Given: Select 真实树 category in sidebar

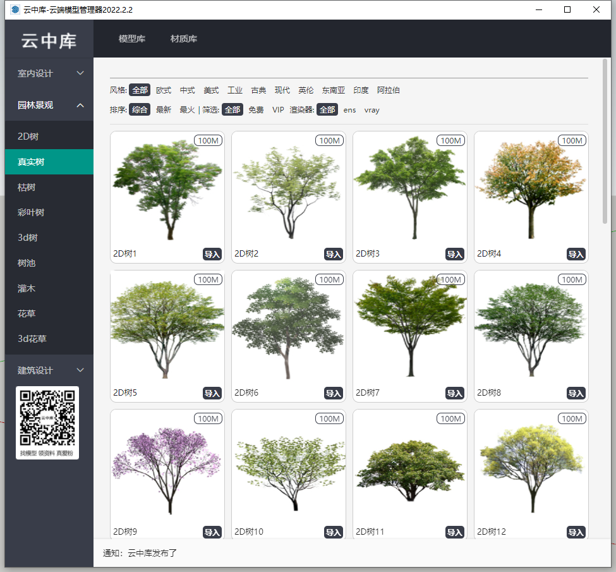Looking at the screenshot, I should [x=49, y=162].
